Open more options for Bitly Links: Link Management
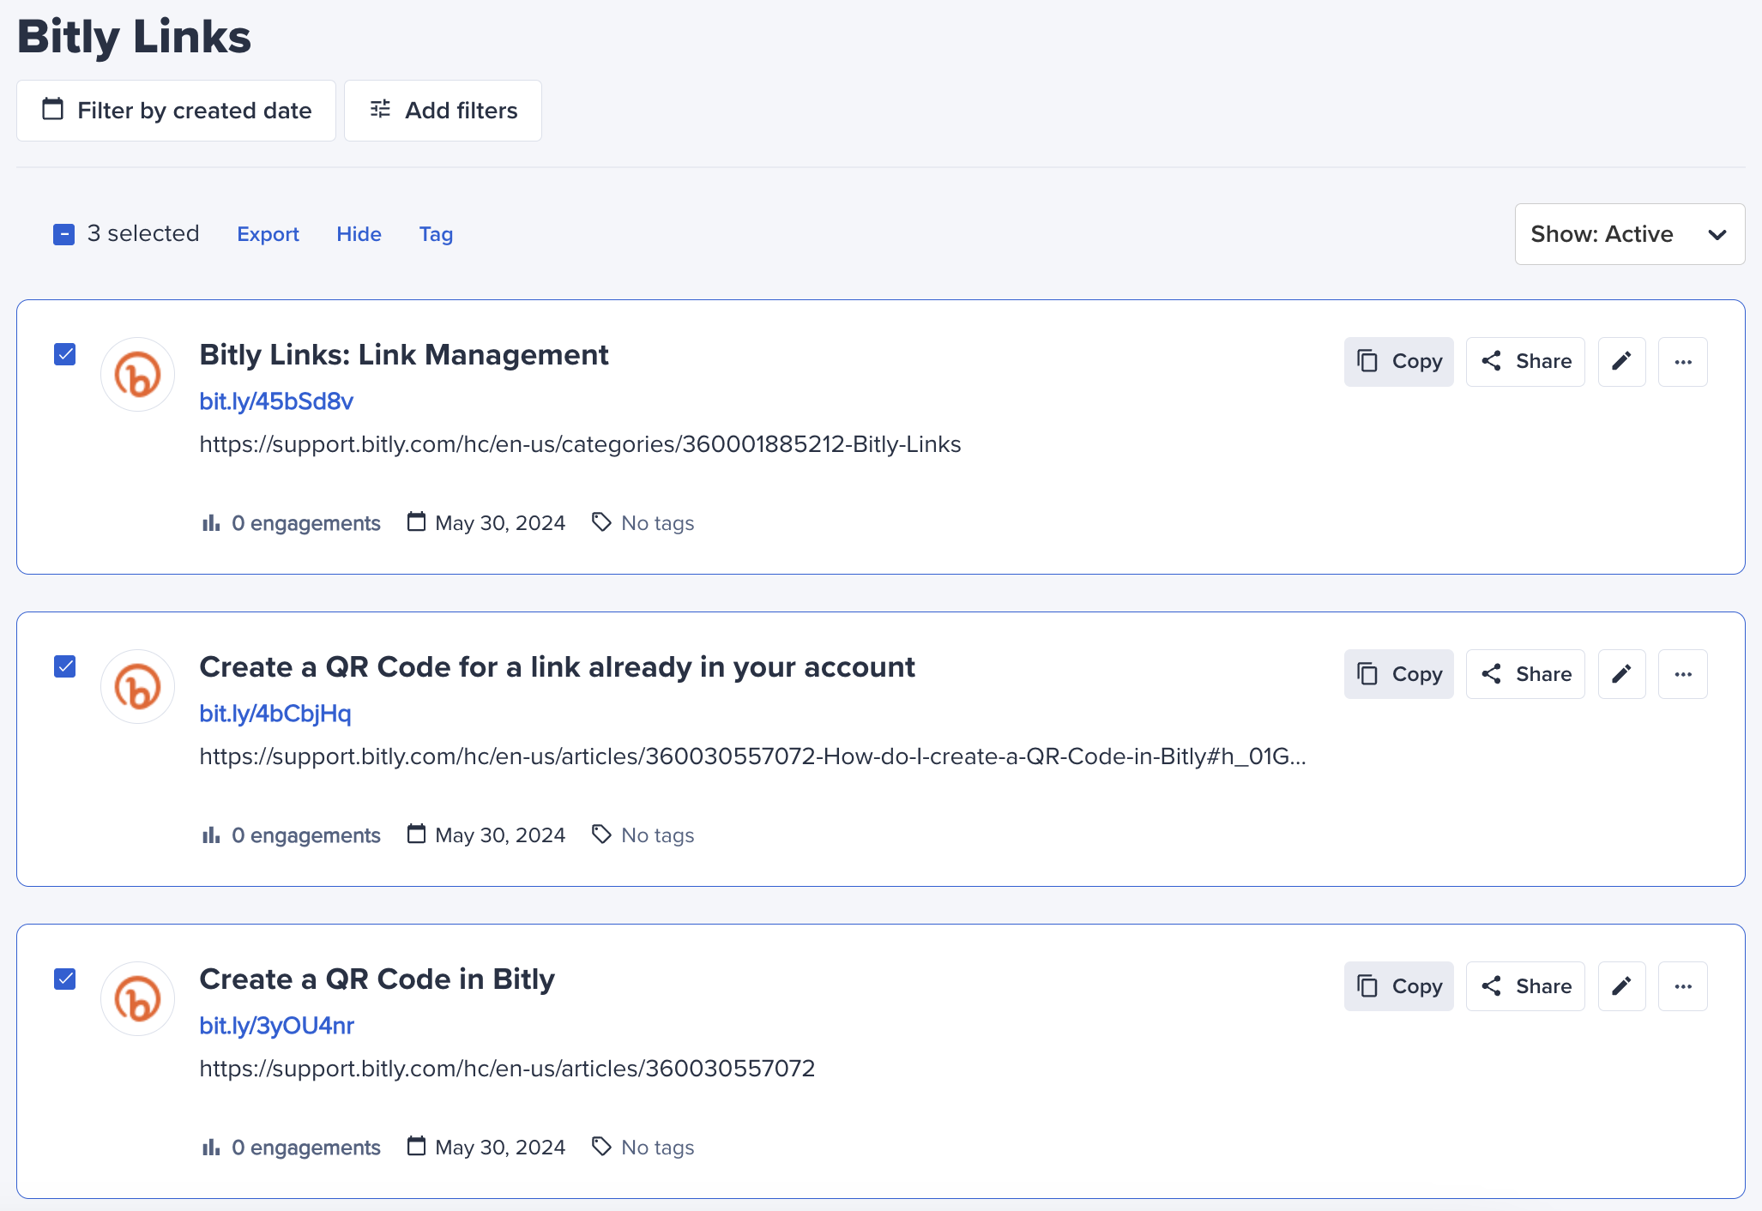The image size is (1762, 1211). [x=1683, y=362]
